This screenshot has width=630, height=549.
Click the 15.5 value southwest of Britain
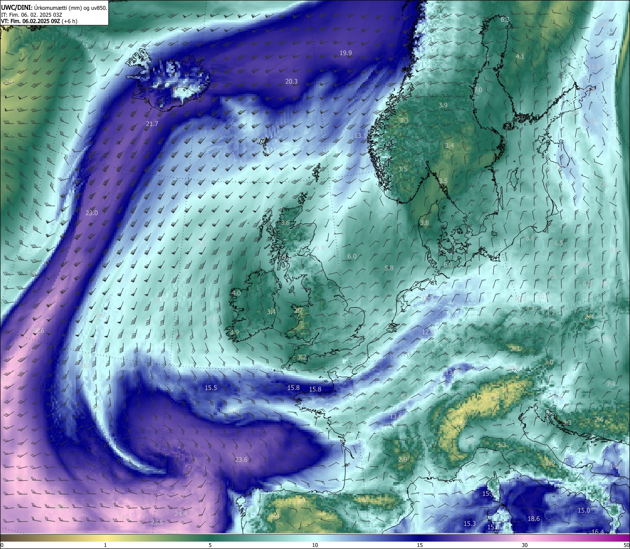click(211, 388)
